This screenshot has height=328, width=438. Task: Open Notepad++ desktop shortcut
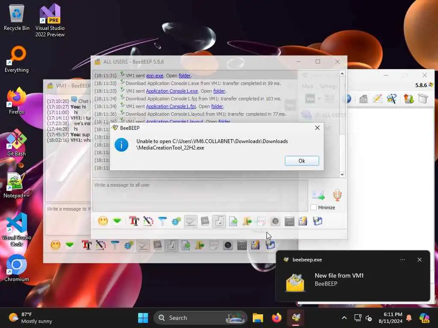pyautogui.click(x=16, y=185)
